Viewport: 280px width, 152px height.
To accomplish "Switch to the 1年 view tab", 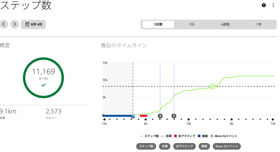I will coord(259,25).
